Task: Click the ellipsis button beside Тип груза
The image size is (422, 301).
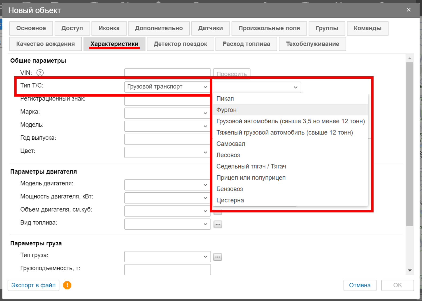Action: tap(218, 257)
